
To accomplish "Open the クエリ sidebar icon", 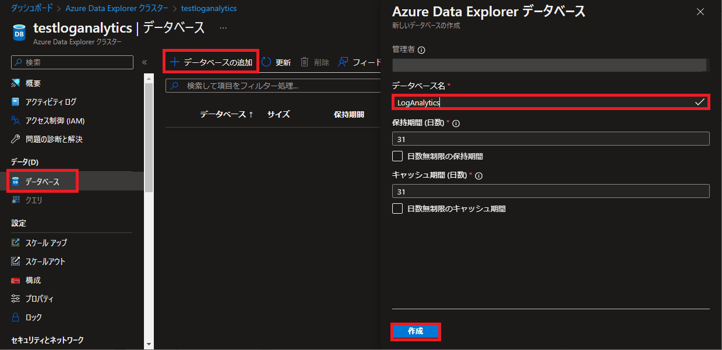I will tap(16, 200).
